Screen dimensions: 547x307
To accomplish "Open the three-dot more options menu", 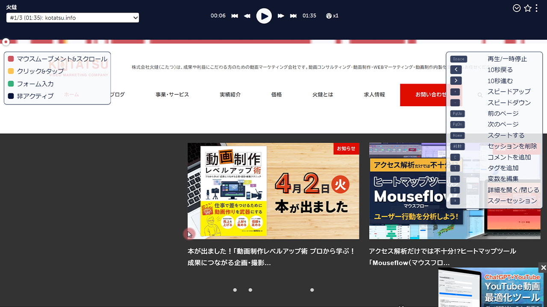I will (x=536, y=8).
